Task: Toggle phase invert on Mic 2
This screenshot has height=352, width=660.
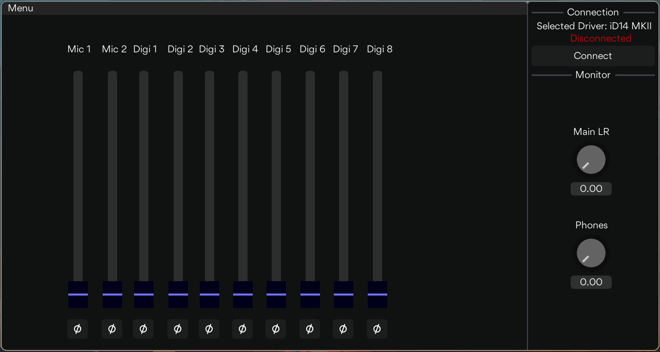Action: point(112,329)
